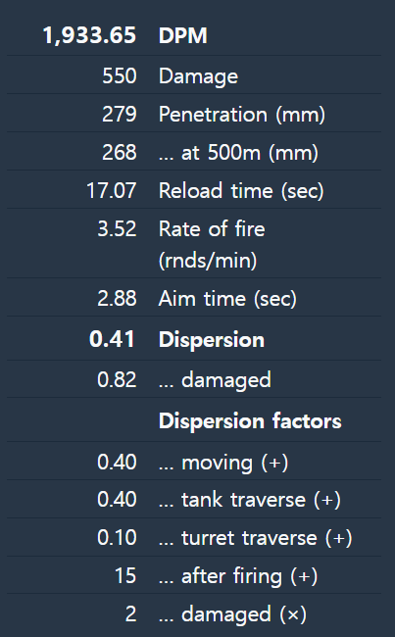Click the '... after firing (+)' row
The width and height of the screenshot is (395, 637).
pos(194,575)
